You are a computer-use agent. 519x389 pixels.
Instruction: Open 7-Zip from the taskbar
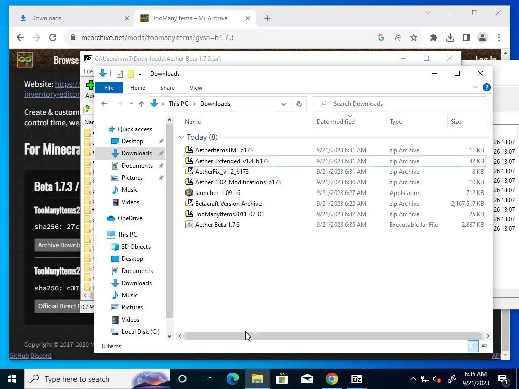356,379
